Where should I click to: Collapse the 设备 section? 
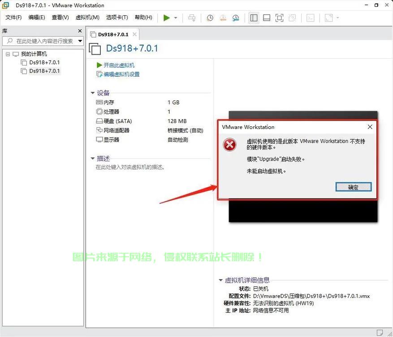[x=92, y=93]
